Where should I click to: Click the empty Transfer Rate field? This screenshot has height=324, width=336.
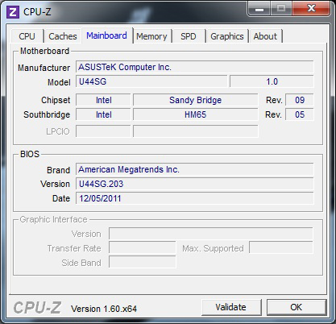pos(143,248)
